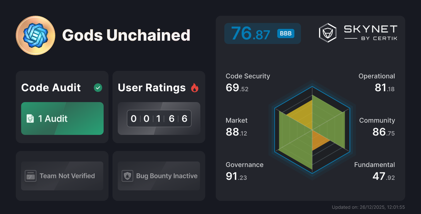
Task: Select the hexagonal CertiK shield emblem
Action: coord(327,32)
